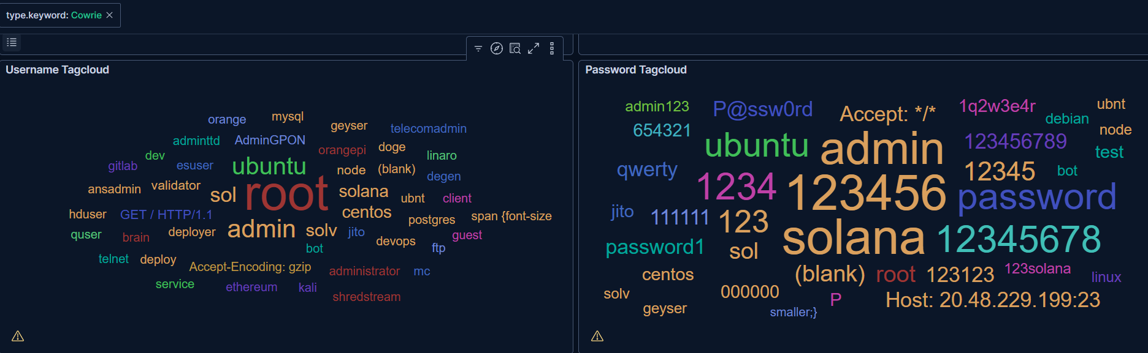The width and height of the screenshot is (1148, 353).
Task: Click admin in the Username Tagcloud
Action: [x=261, y=229]
